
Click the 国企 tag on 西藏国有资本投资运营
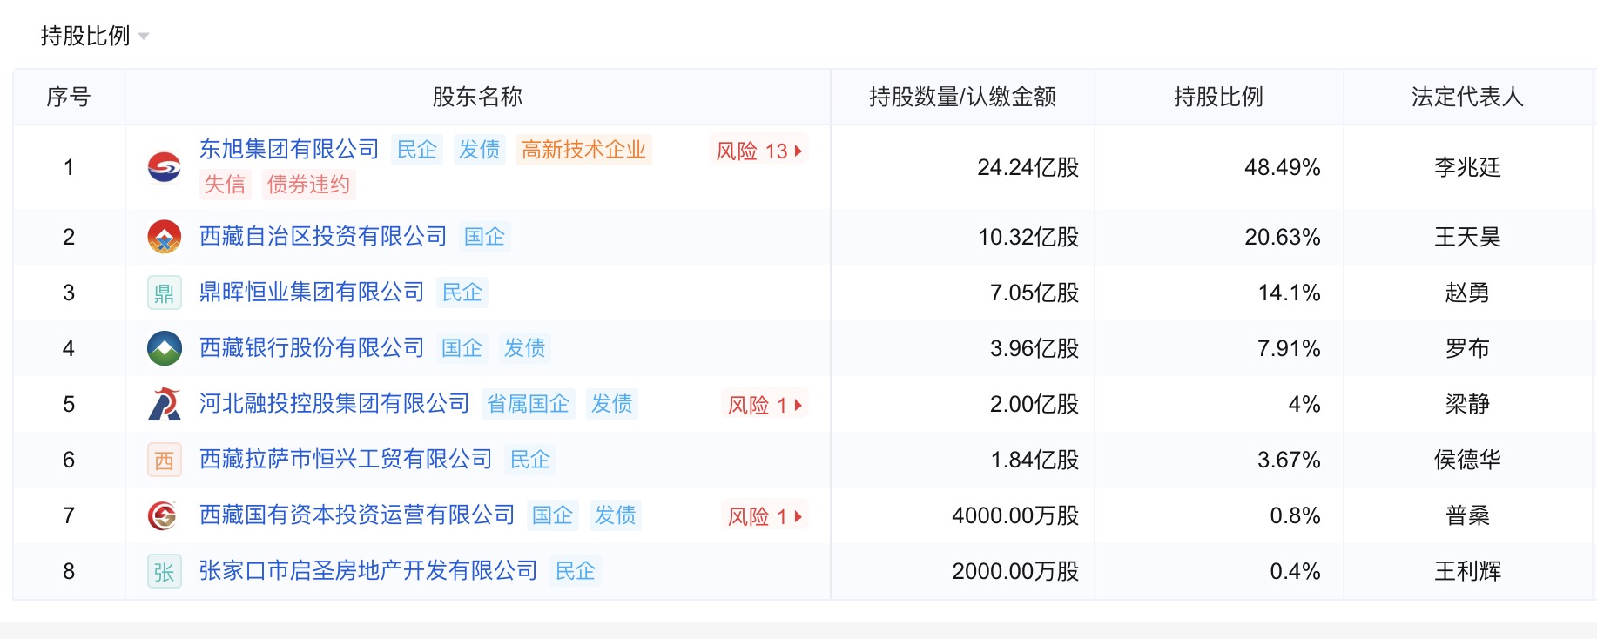[552, 515]
